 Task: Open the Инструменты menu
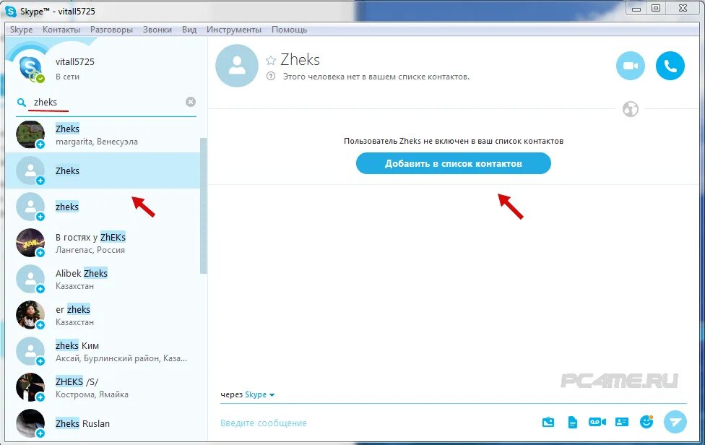pos(234,30)
